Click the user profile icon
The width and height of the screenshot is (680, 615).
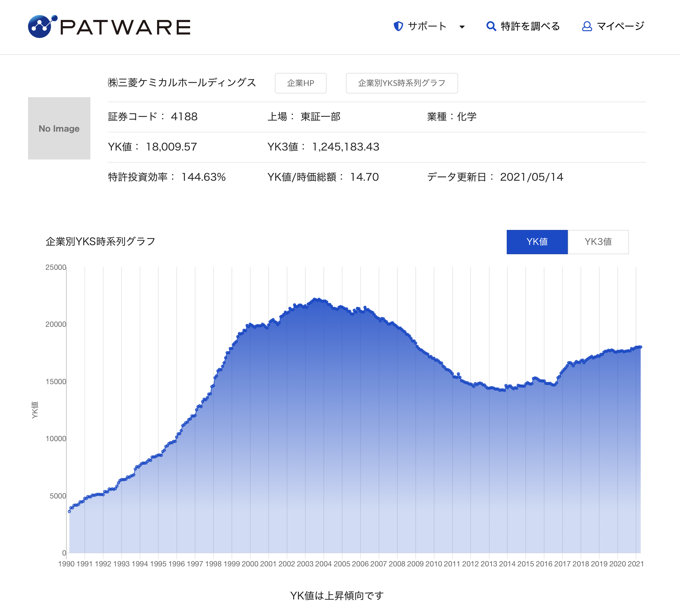click(587, 26)
